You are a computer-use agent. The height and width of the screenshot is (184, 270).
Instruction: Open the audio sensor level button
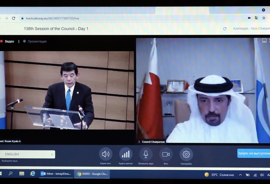tap(126, 154)
